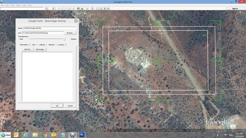Open the planets switcher icon
246x138 pixels.
click(87, 8)
